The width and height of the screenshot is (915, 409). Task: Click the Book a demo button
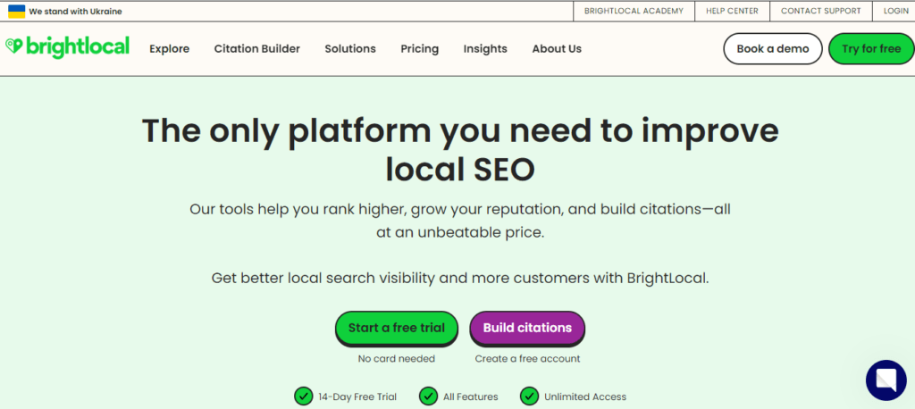tap(773, 48)
